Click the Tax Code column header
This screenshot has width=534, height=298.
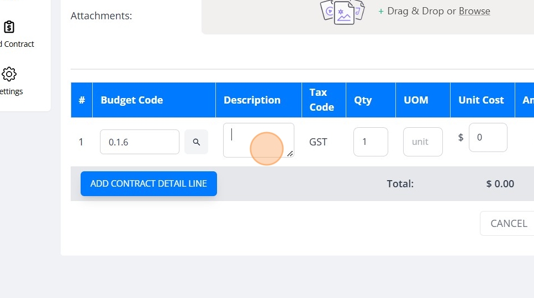(x=321, y=100)
